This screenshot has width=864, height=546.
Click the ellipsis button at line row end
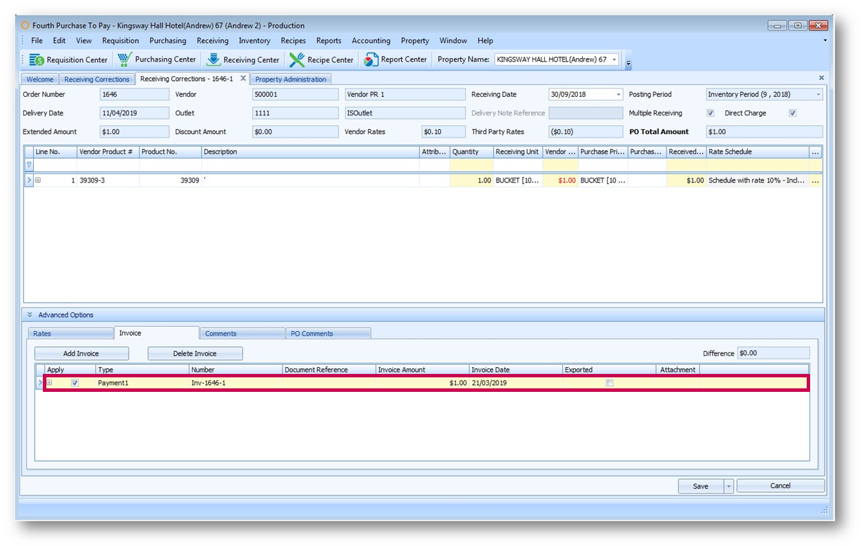coord(815,180)
